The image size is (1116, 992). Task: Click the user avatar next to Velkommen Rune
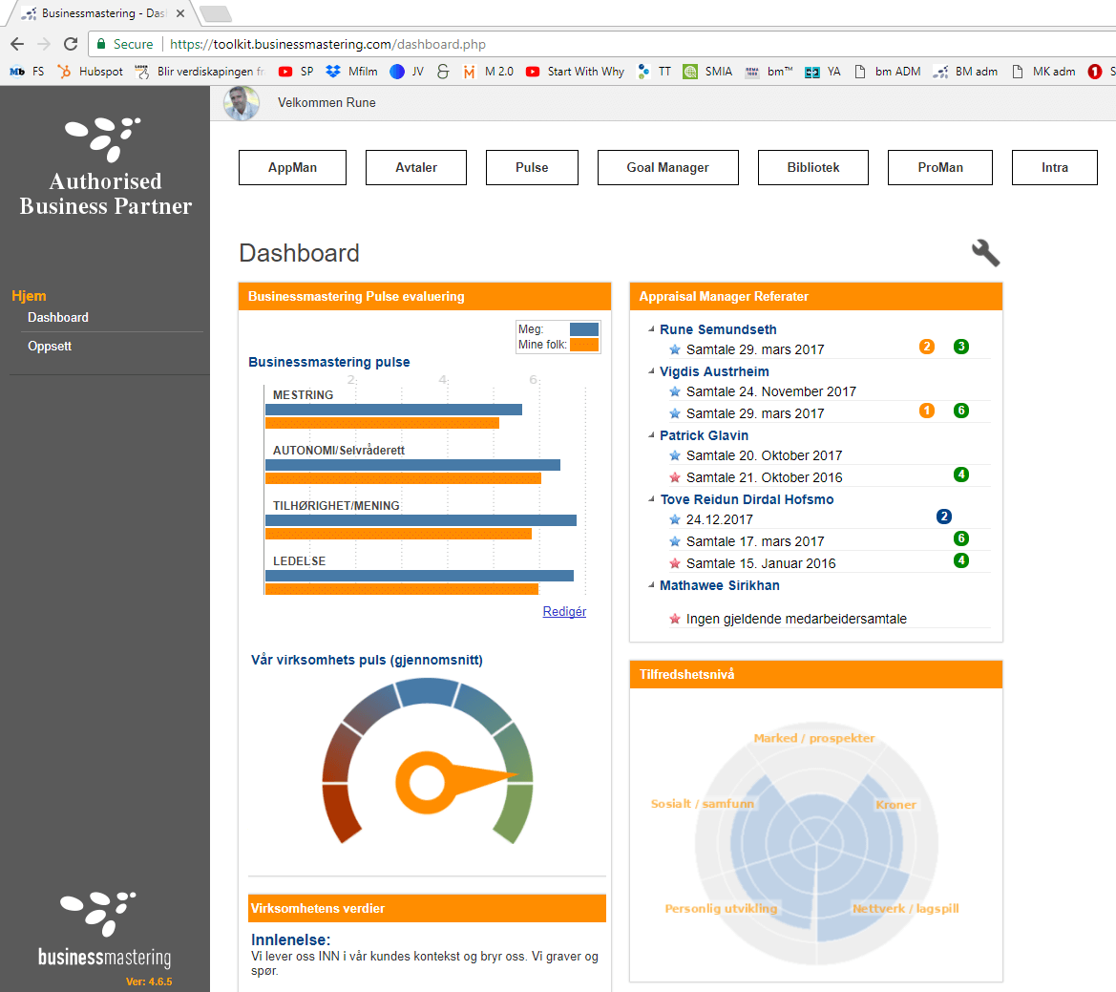coord(242,103)
